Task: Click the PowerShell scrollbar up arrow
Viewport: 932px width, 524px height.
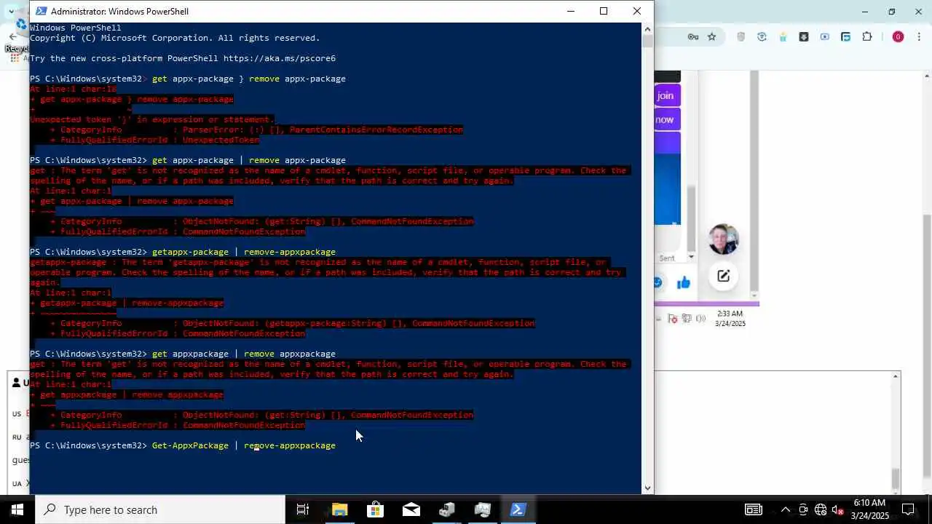Action: tap(647, 29)
